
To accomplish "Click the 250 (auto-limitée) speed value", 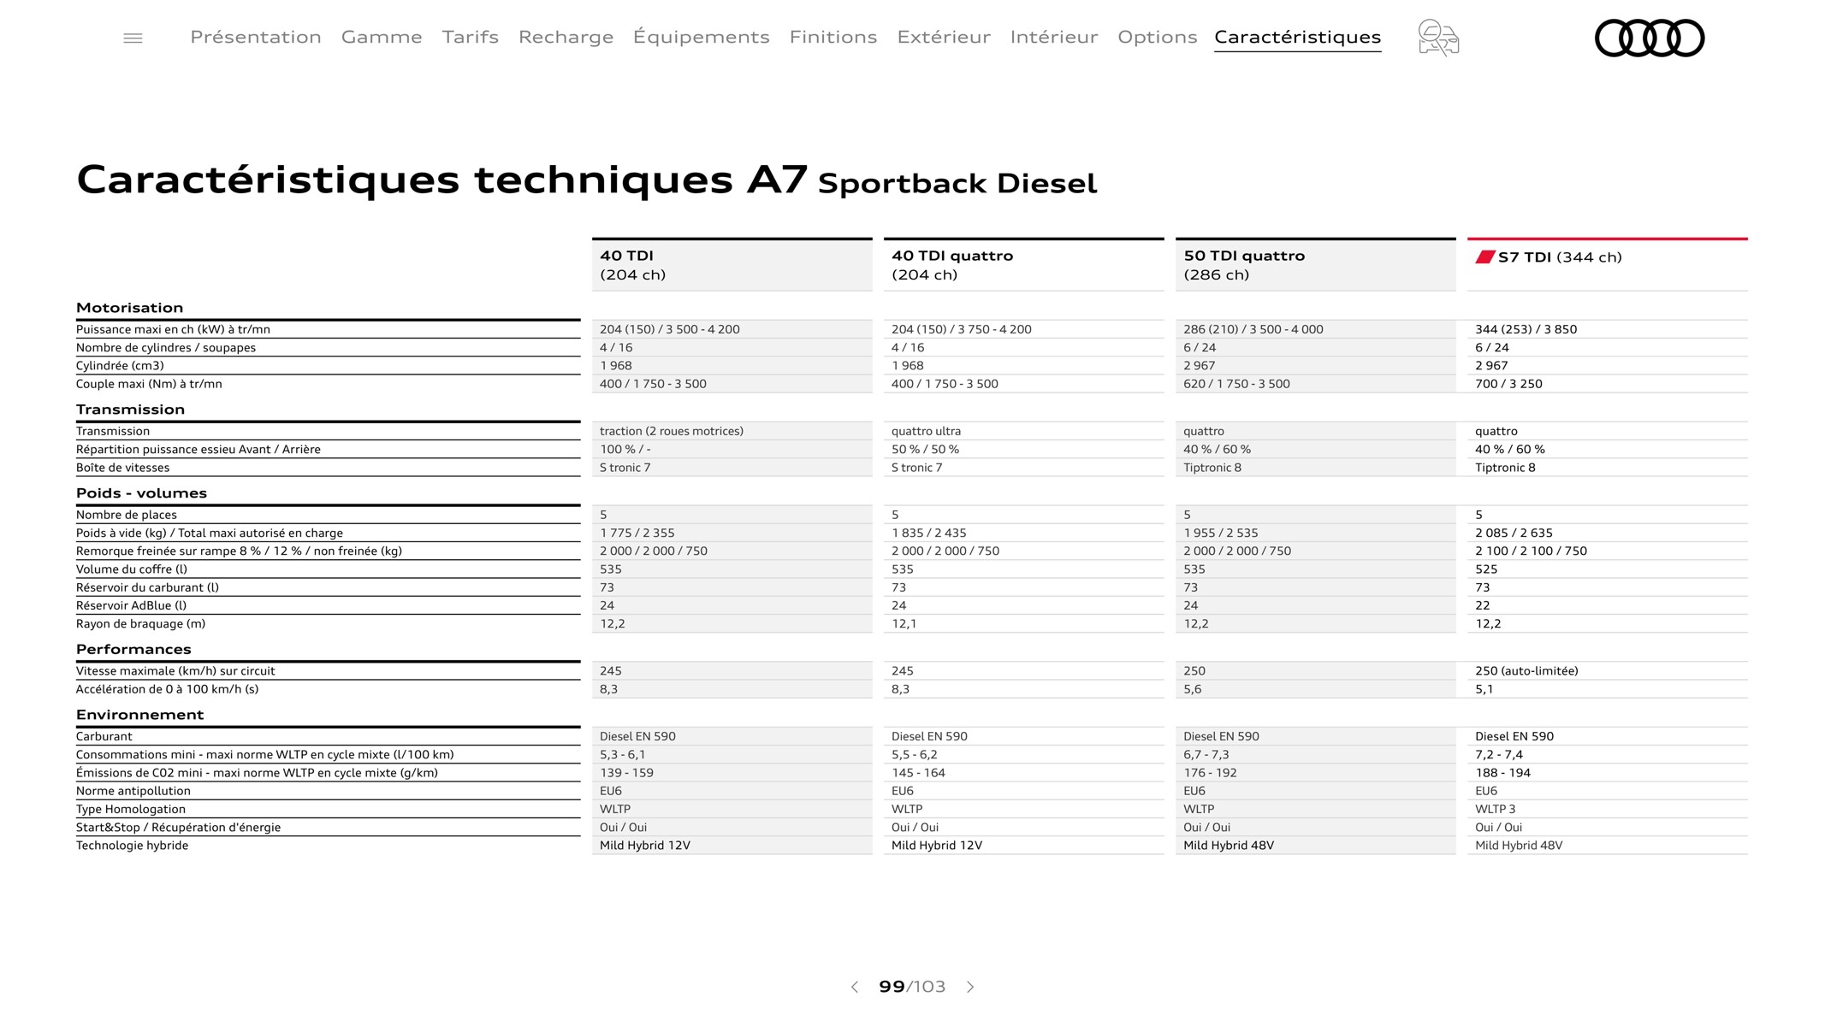I will [1526, 671].
